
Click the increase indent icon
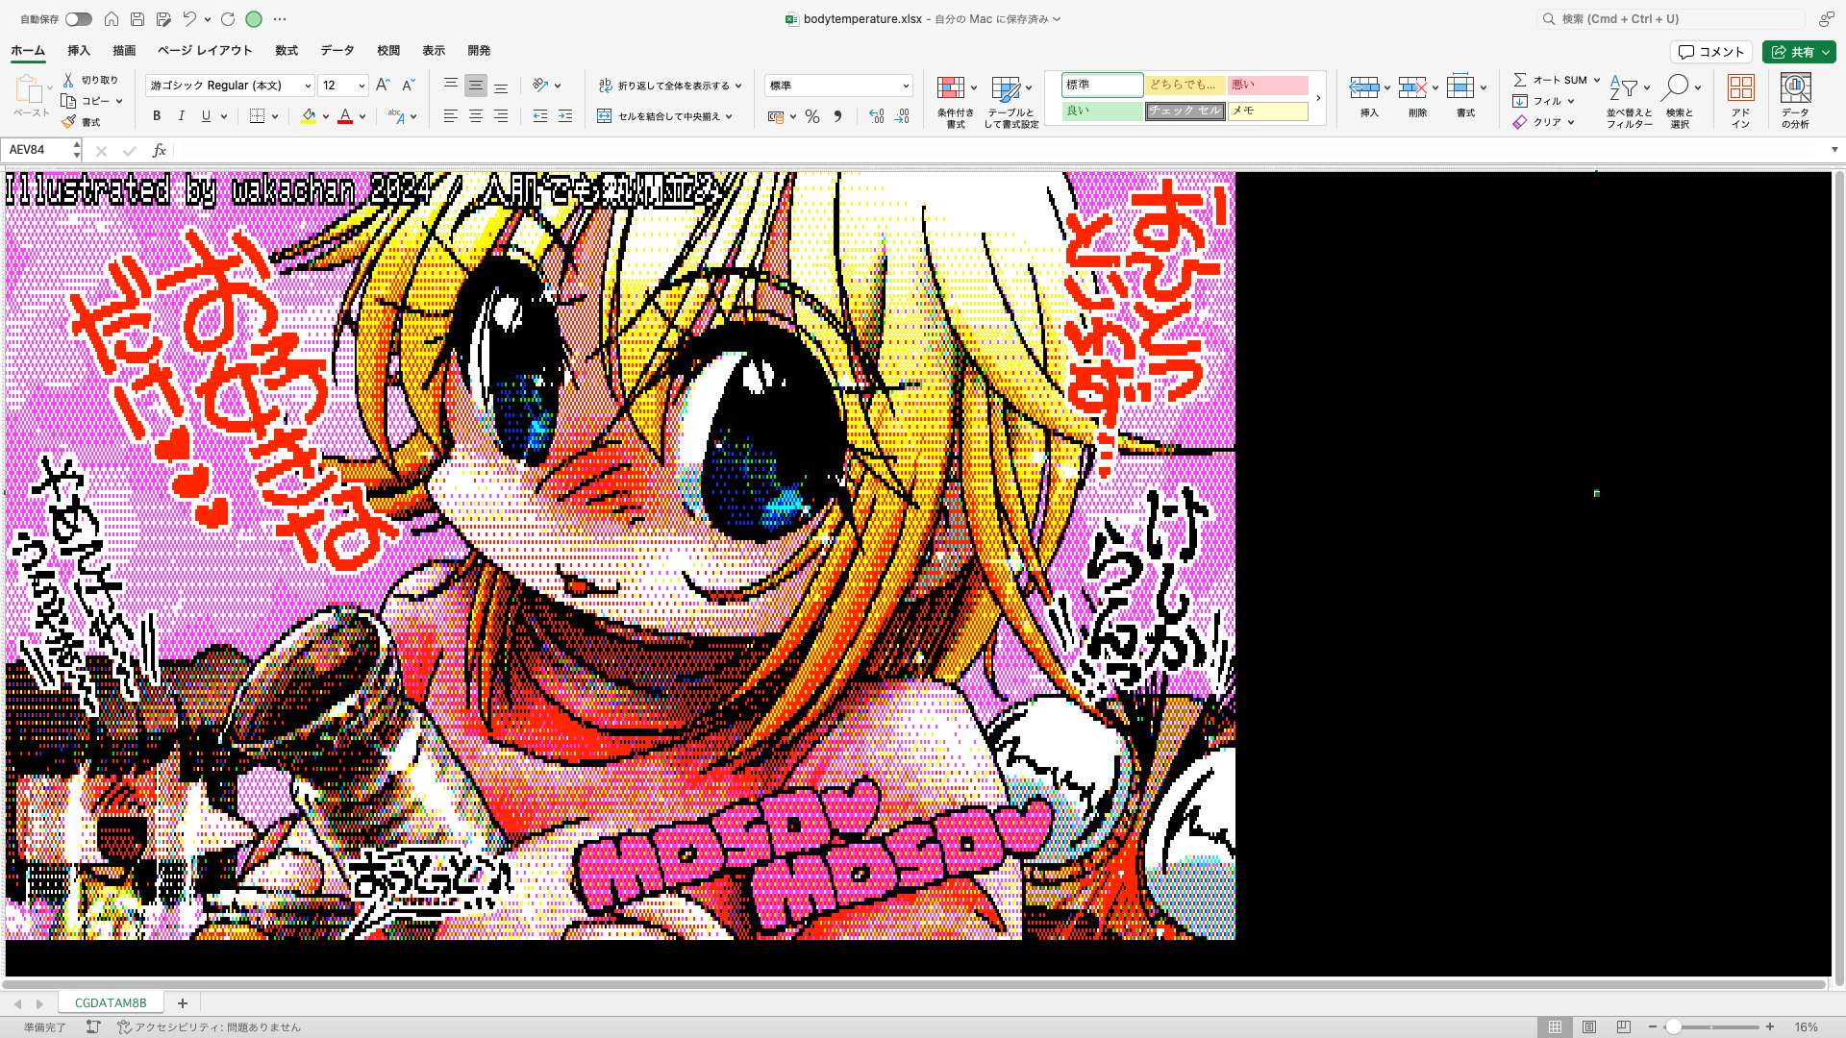(x=565, y=116)
